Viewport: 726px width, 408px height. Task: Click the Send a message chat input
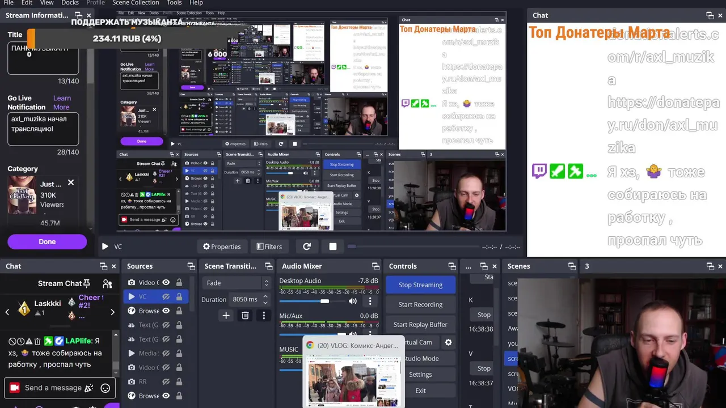[x=60, y=388]
